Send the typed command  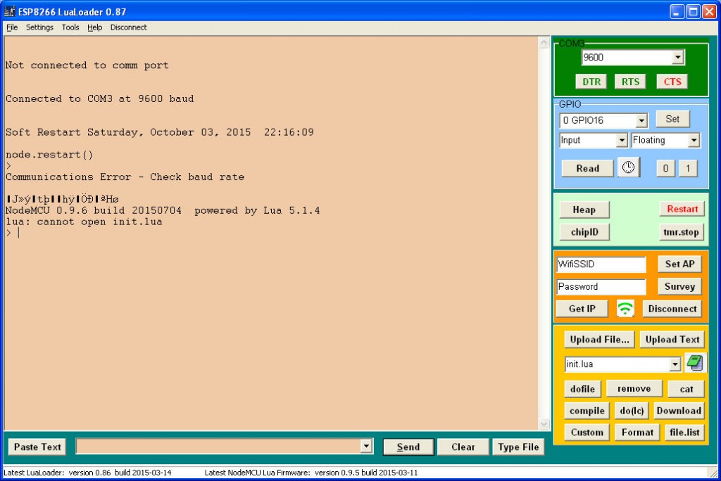(x=408, y=446)
